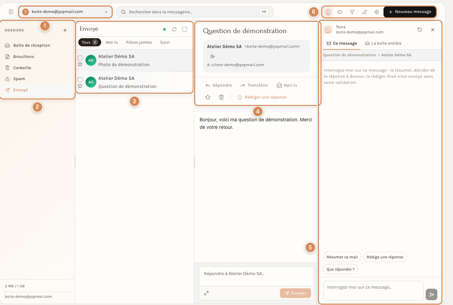Select the 'La boîte entière' tab in Nora

coord(383,43)
